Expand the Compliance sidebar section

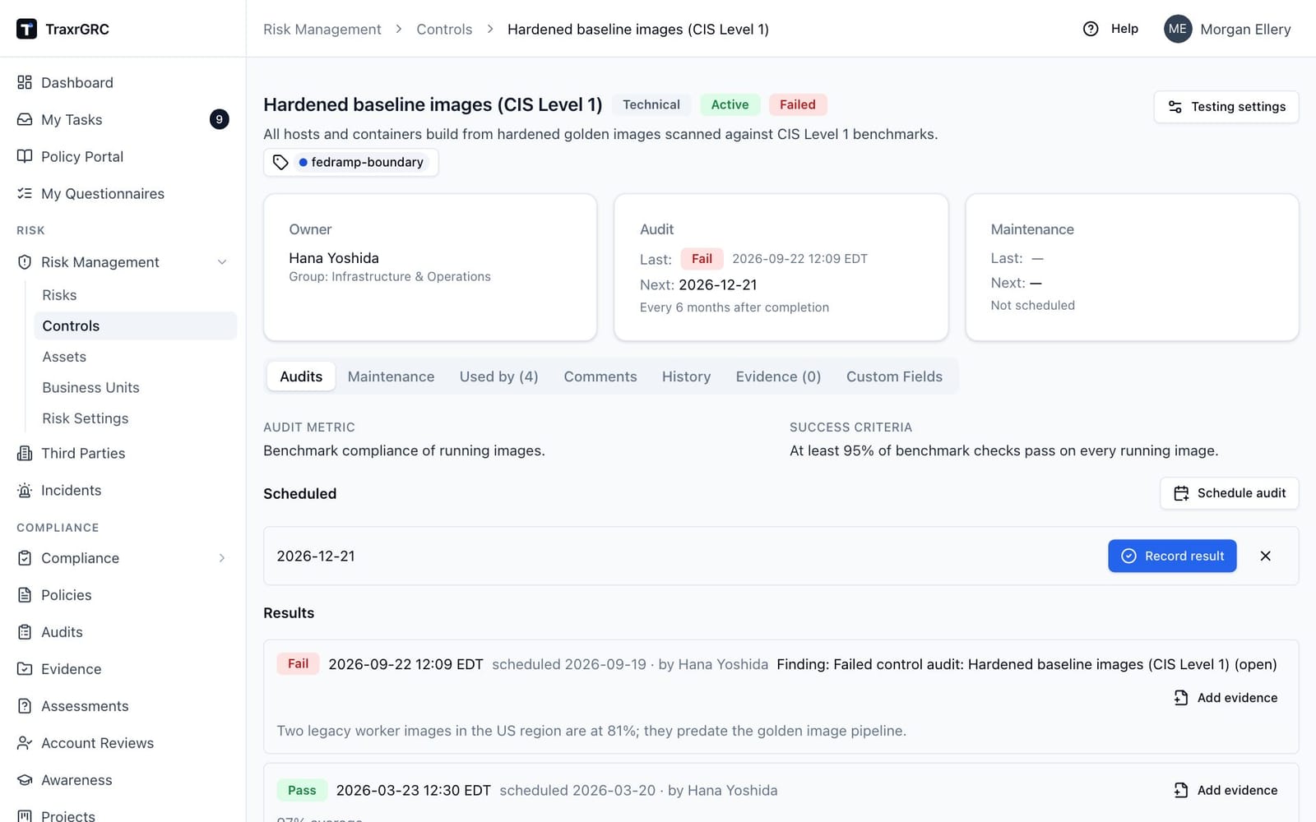click(222, 558)
